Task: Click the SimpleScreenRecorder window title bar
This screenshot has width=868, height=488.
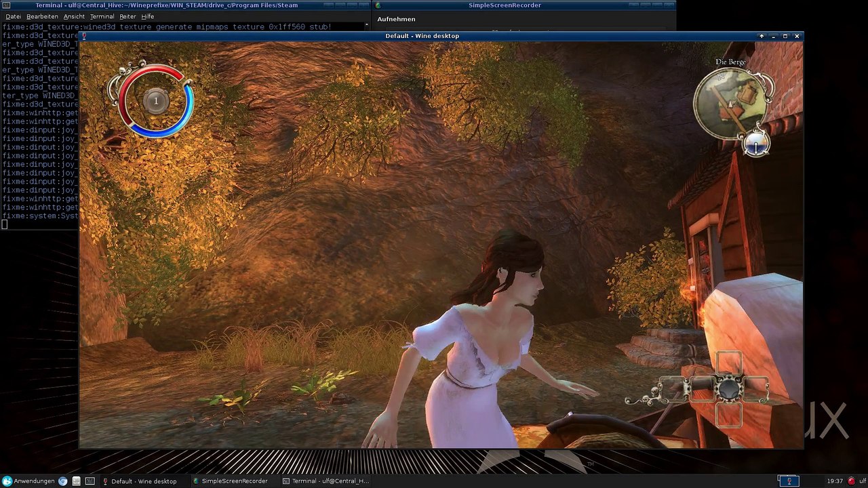Action: (x=523, y=5)
